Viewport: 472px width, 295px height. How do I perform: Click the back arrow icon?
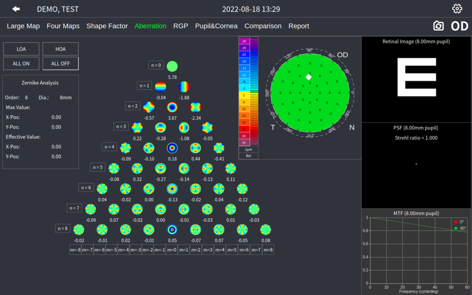[x=16, y=9]
